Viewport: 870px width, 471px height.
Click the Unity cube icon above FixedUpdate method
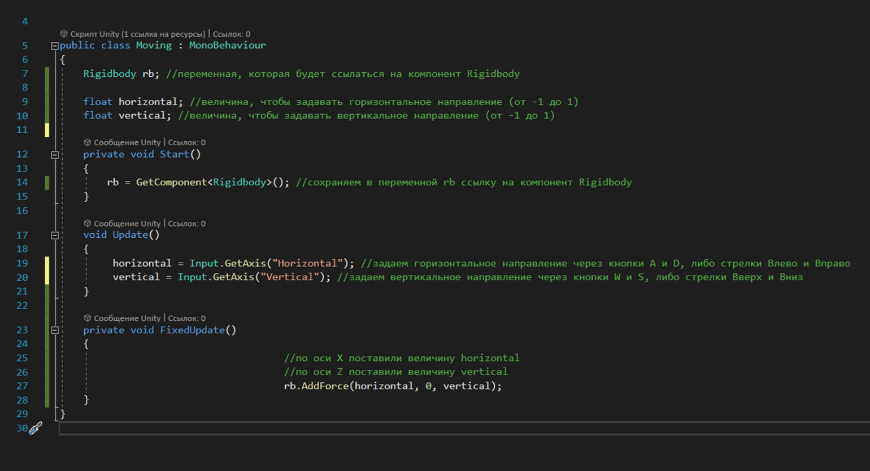(87, 319)
